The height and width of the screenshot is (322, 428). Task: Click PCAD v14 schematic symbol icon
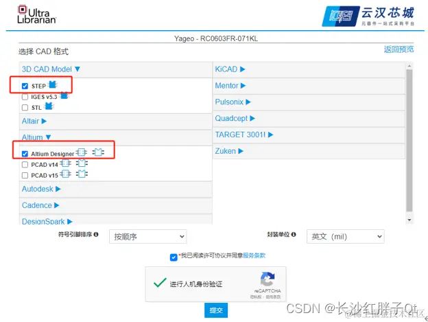point(66,163)
